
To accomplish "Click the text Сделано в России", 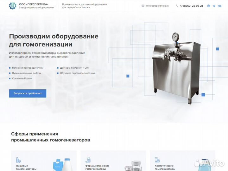I will tap(22, 79).
